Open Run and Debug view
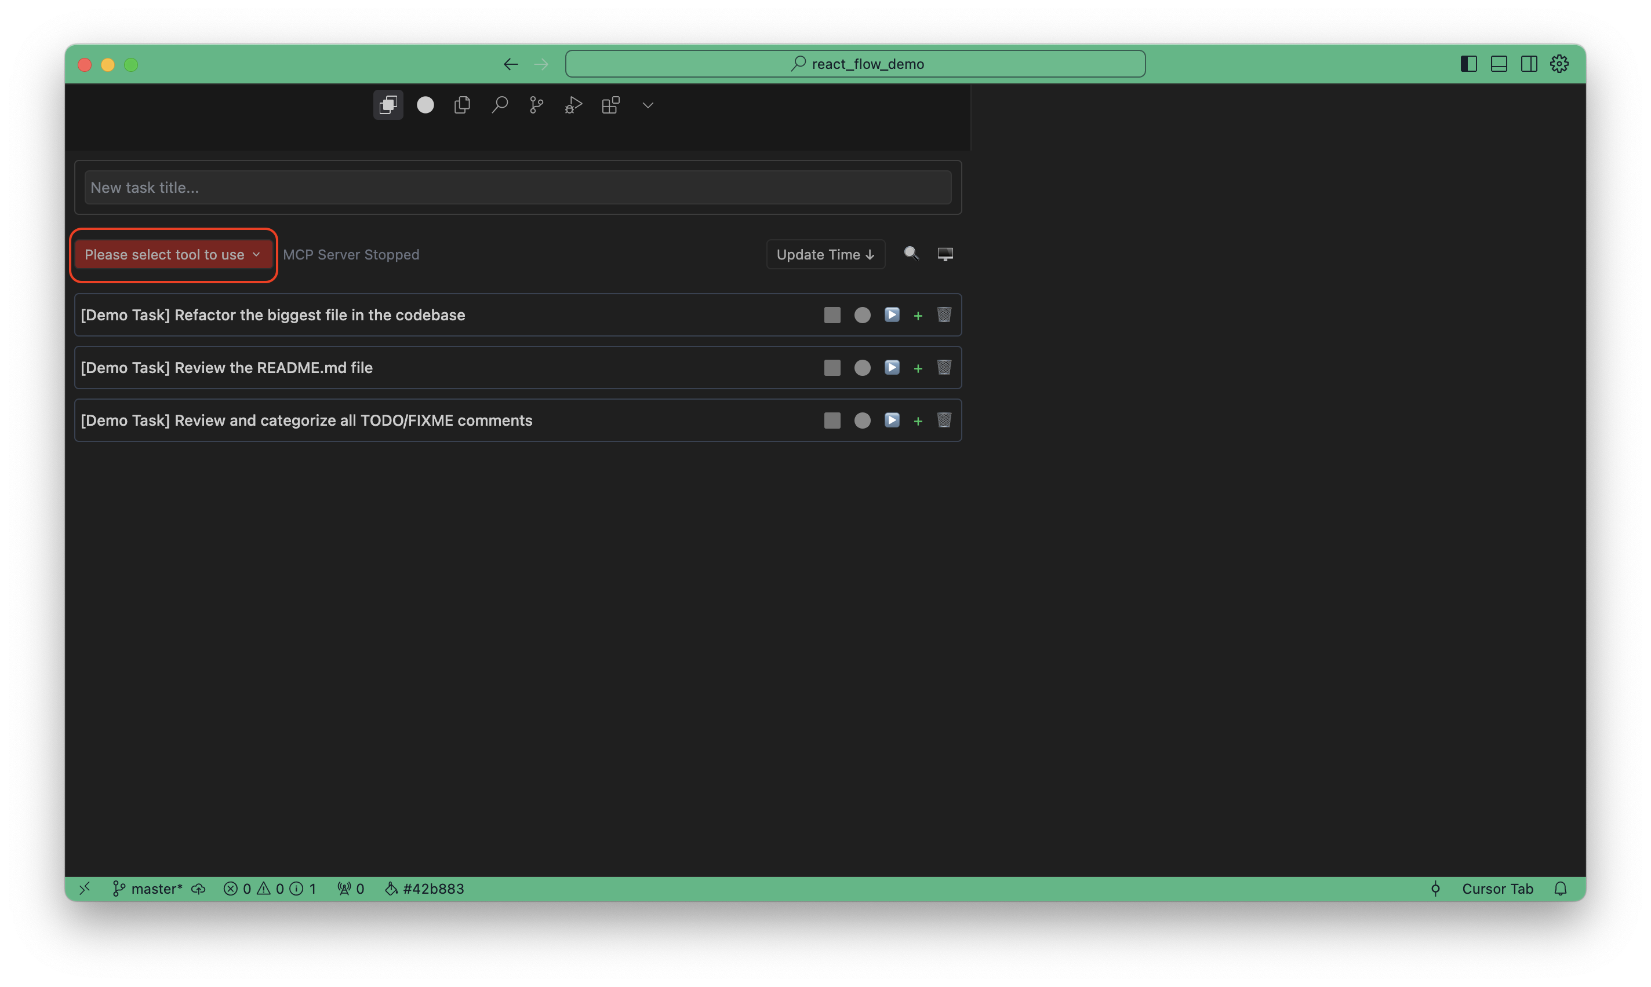Screen dimensions: 1651x987 click(x=573, y=105)
